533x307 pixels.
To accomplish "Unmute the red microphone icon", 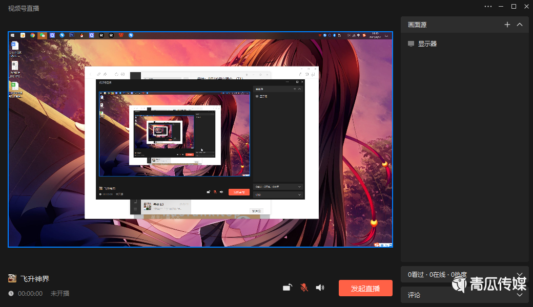I will [x=304, y=288].
